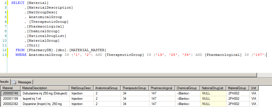Click the AnatomicalGroup column header
The image size is (272, 110).
pos(107,88)
